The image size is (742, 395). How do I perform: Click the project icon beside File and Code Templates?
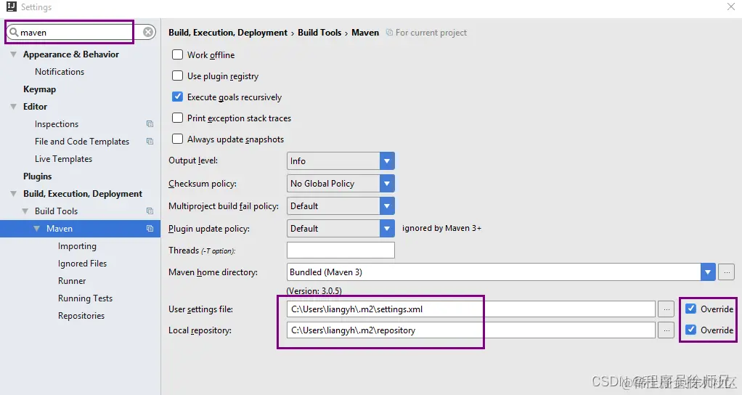[x=150, y=142]
